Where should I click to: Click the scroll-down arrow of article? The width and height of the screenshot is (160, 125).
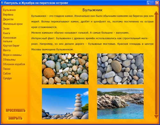coord(156,117)
